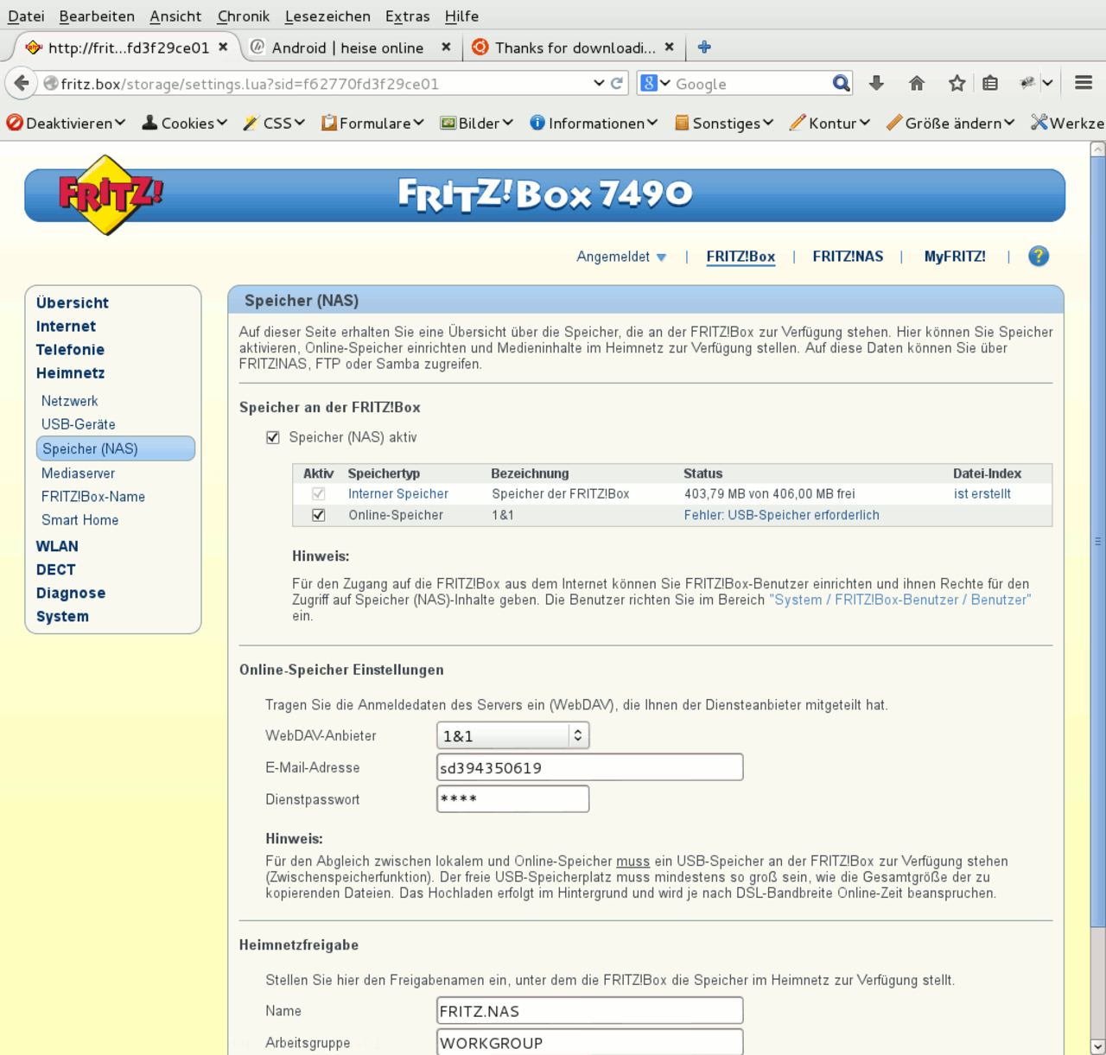1106x1055 pixels.
Task: Click the browser back arrow button
Action: click(21, 84)
